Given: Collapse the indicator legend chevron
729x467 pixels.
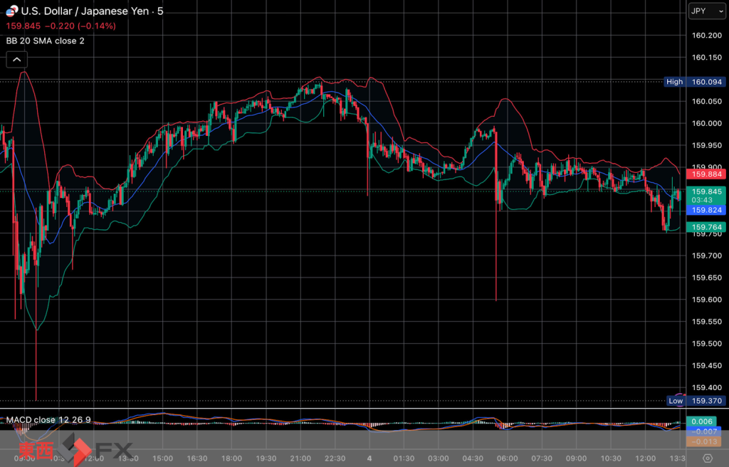Looking at the screenshot, I should [x=17, y=60].
